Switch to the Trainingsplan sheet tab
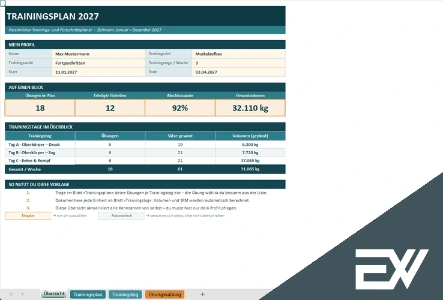 88,295
